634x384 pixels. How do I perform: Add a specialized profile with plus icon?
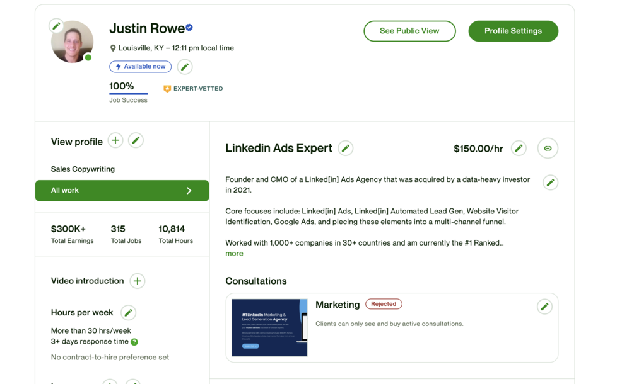[115, 140]
